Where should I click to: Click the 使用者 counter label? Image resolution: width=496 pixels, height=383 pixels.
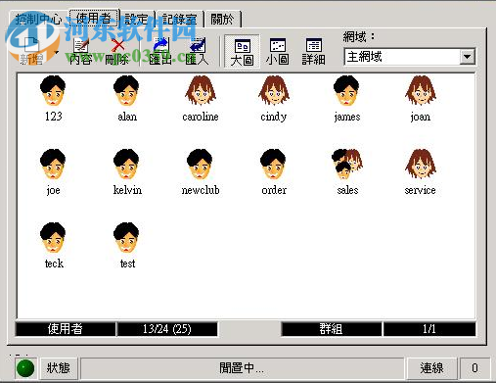tap(66, 329)
